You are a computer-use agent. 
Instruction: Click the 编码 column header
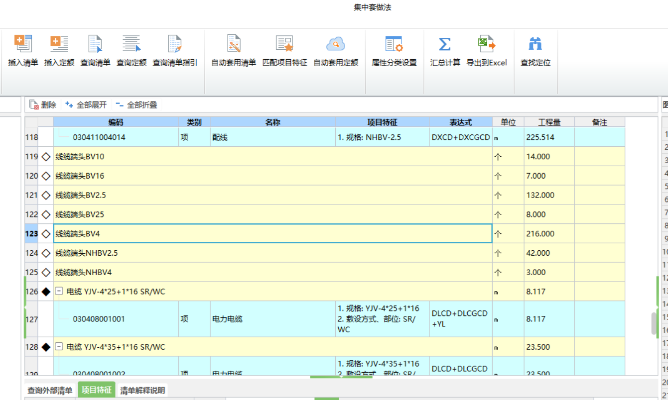(x=116, y=122)
